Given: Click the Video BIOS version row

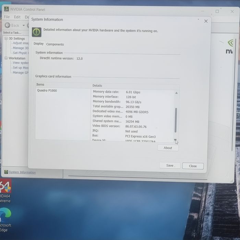Looking at the screenshot, I should 119,126.
